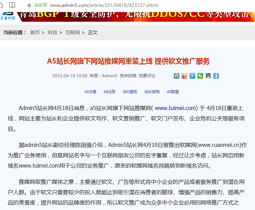Share to Tencent Weibo icon

pos(192,76)
